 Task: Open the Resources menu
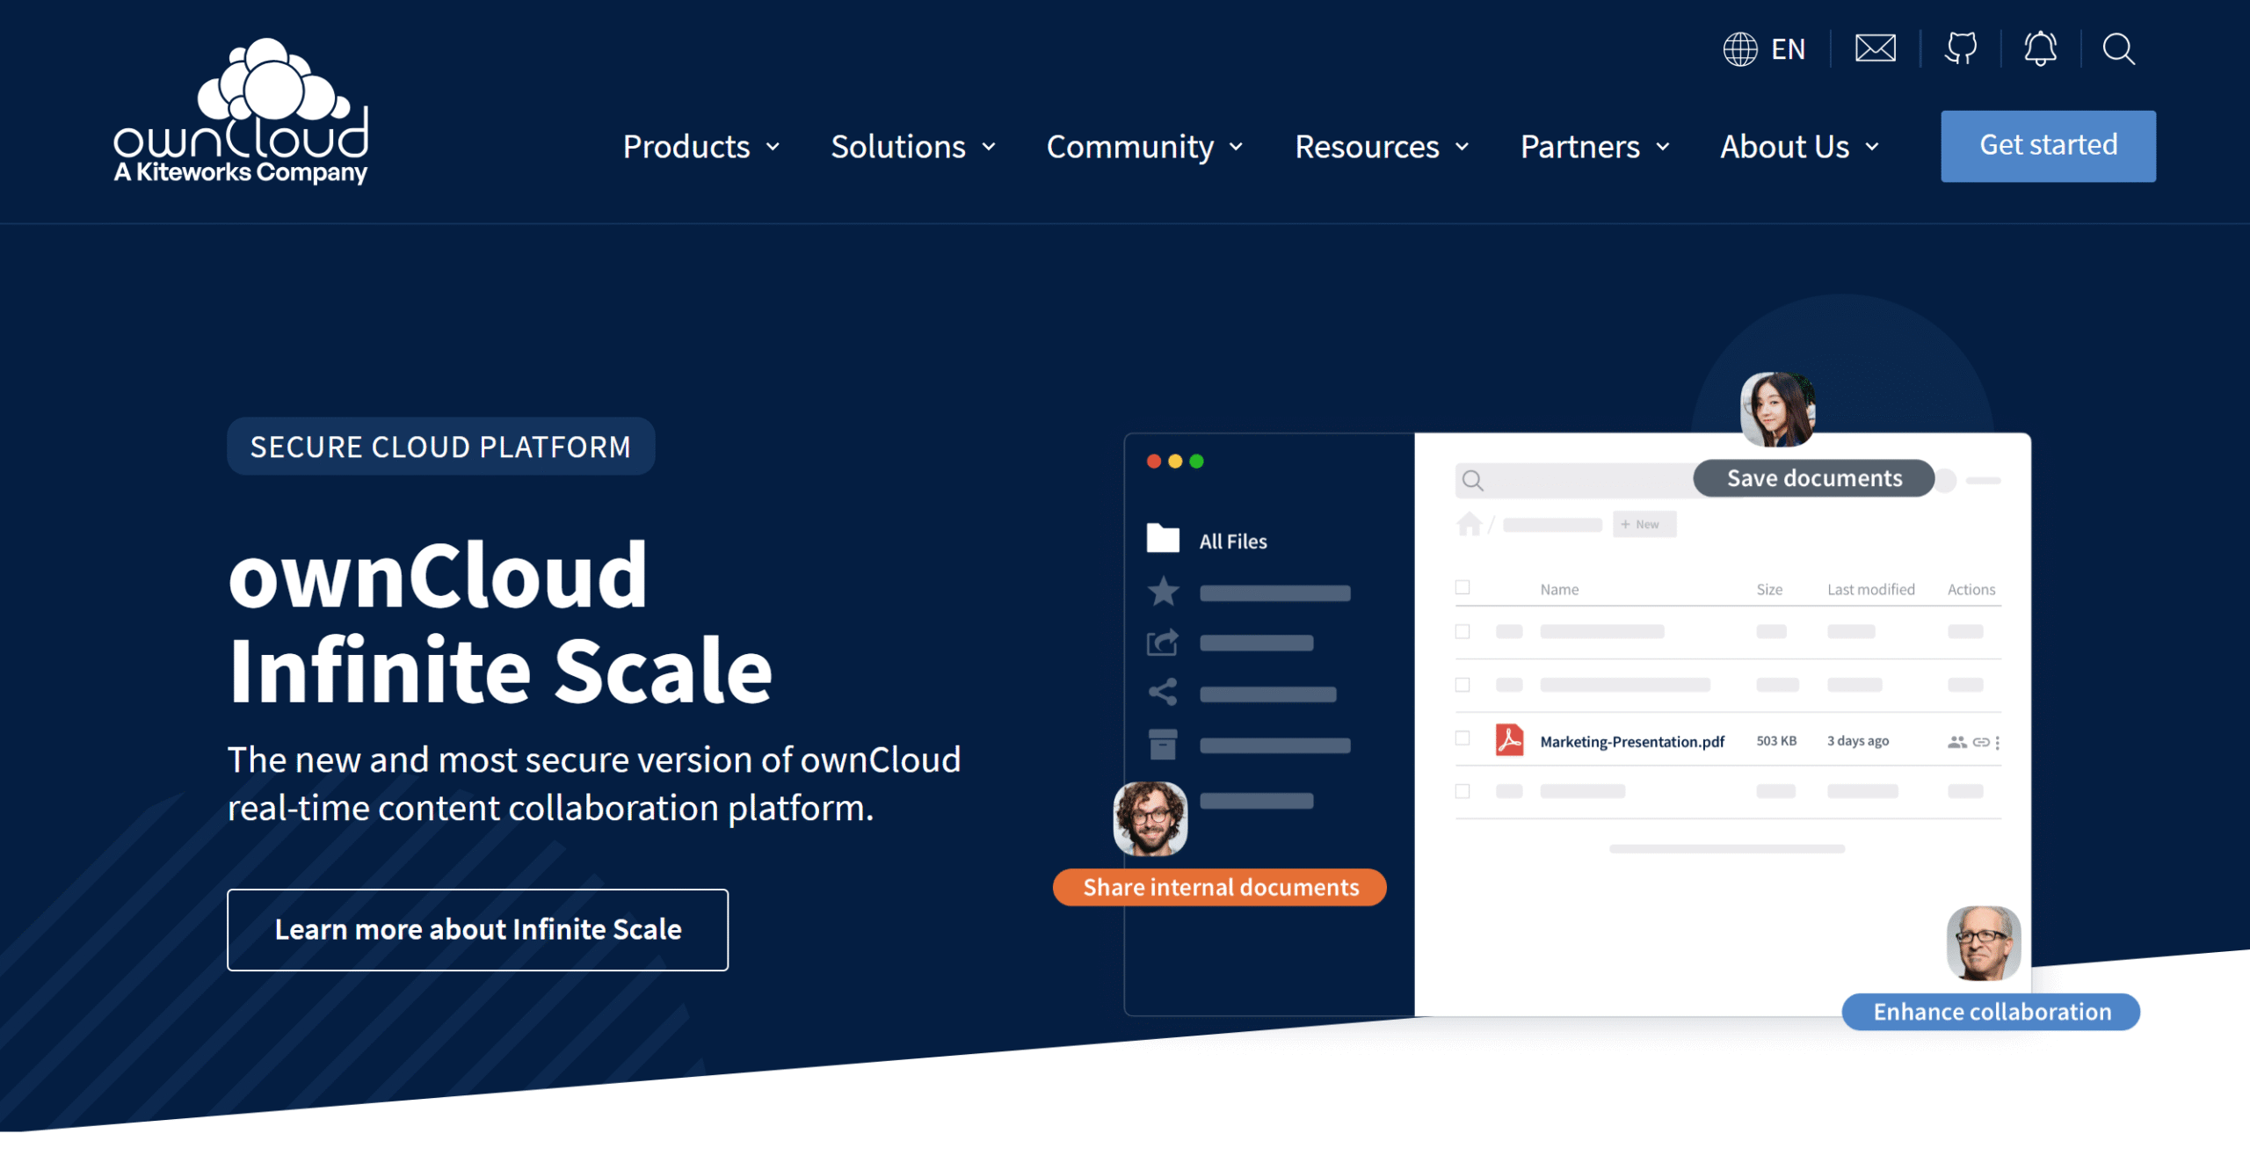(1368, 147)
